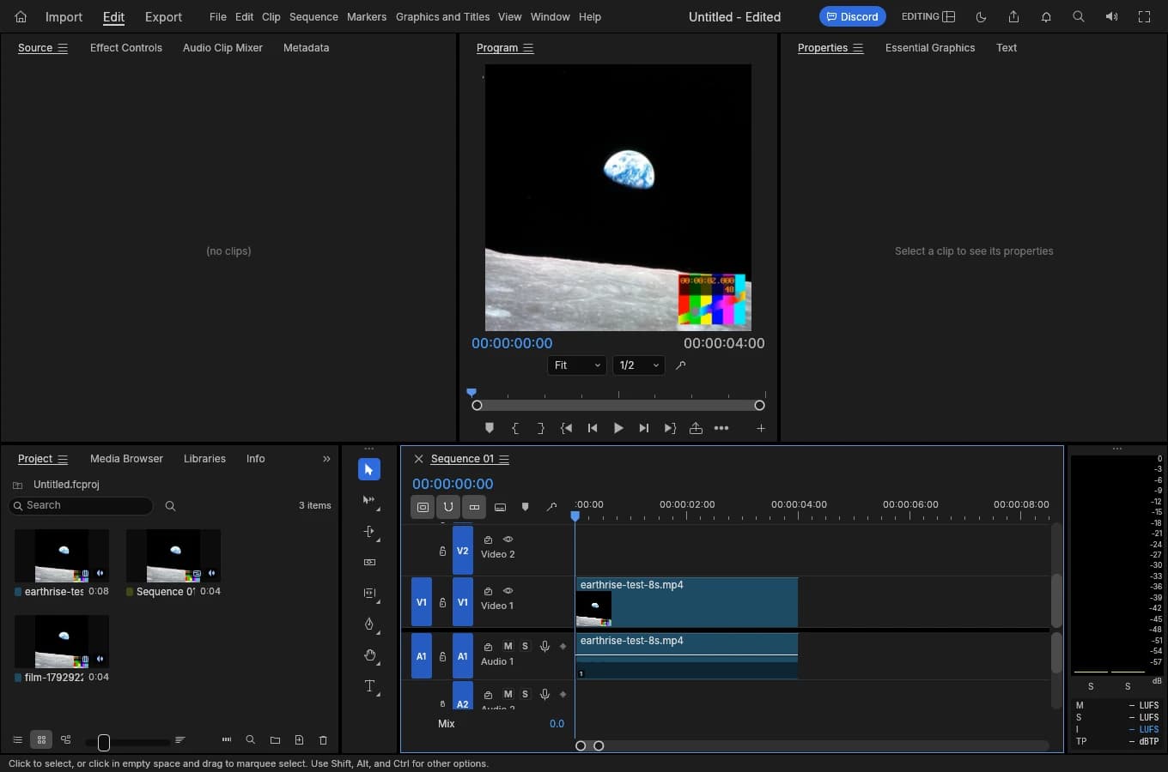This screenshot has width=1168, height=772.
Task: Click the Discord button
Action: [x=852, y=16]
